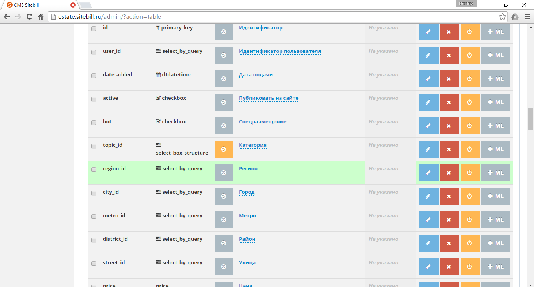This screenshot has height=287, width=534.
Task: Edit the district_id row
Action: pyautogui.click(x=429, y=244)
